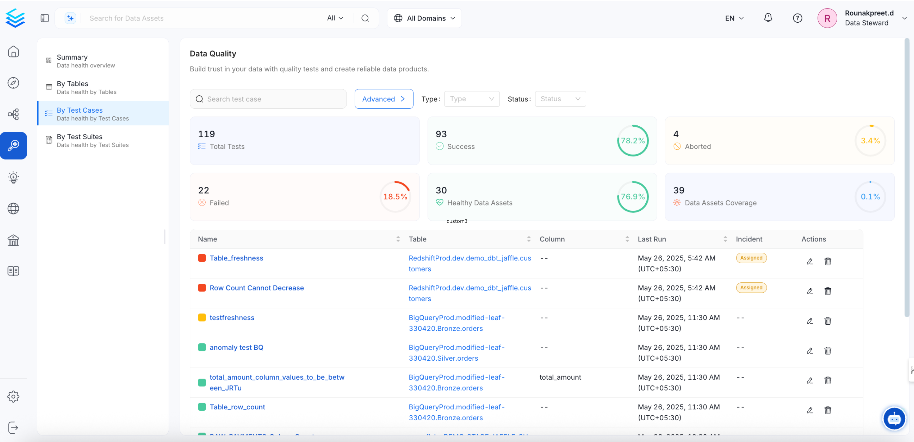This screenshot has width=914, height=442.
Task: Open the Table_freshness test case link
Action: (236, 258)
